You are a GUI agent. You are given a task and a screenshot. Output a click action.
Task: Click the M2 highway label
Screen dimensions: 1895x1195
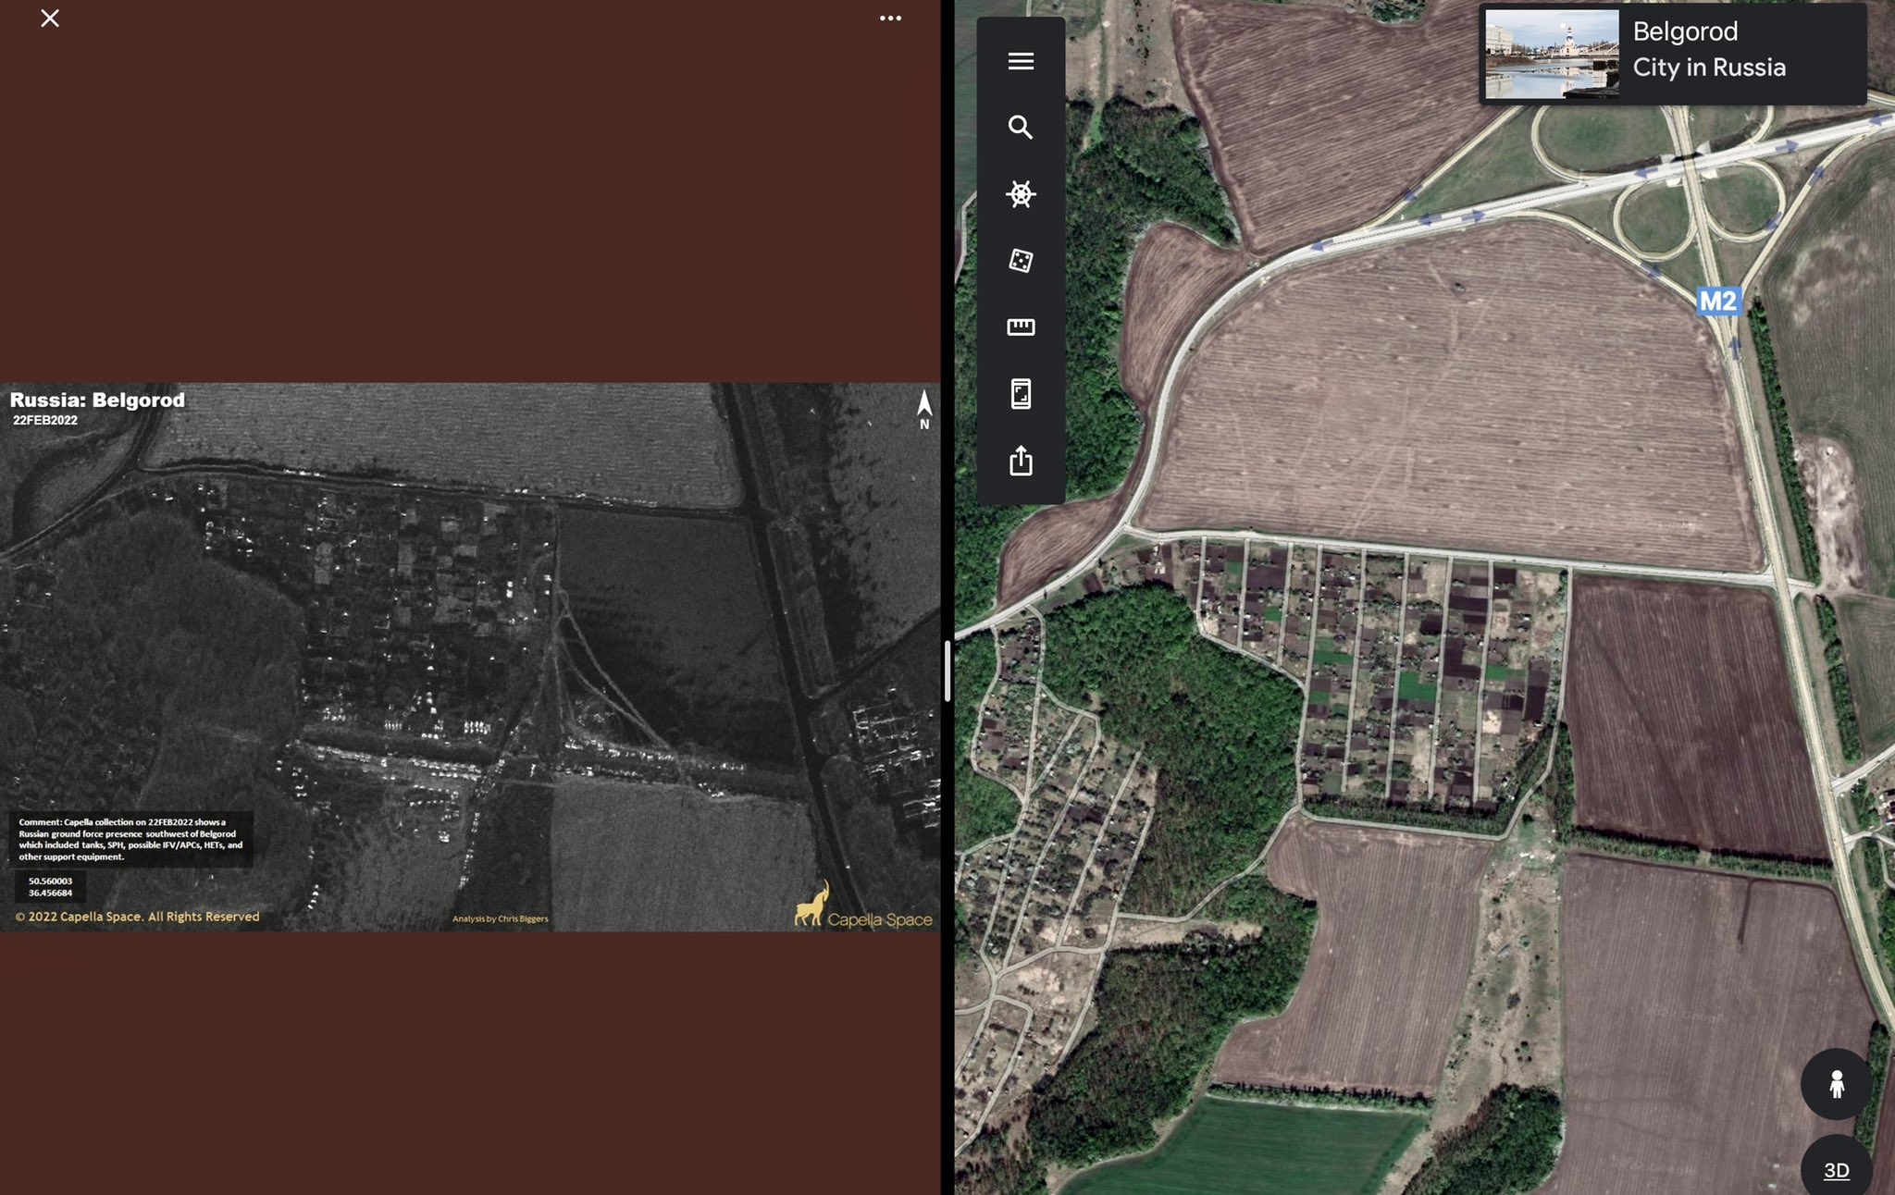pos(1717,302)
